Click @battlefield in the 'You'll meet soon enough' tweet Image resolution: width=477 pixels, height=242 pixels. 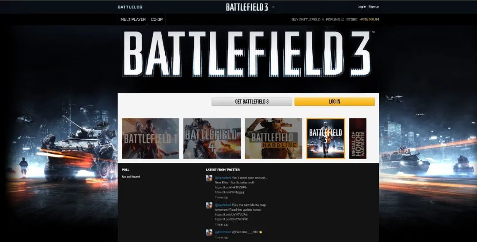click(223, 178)
